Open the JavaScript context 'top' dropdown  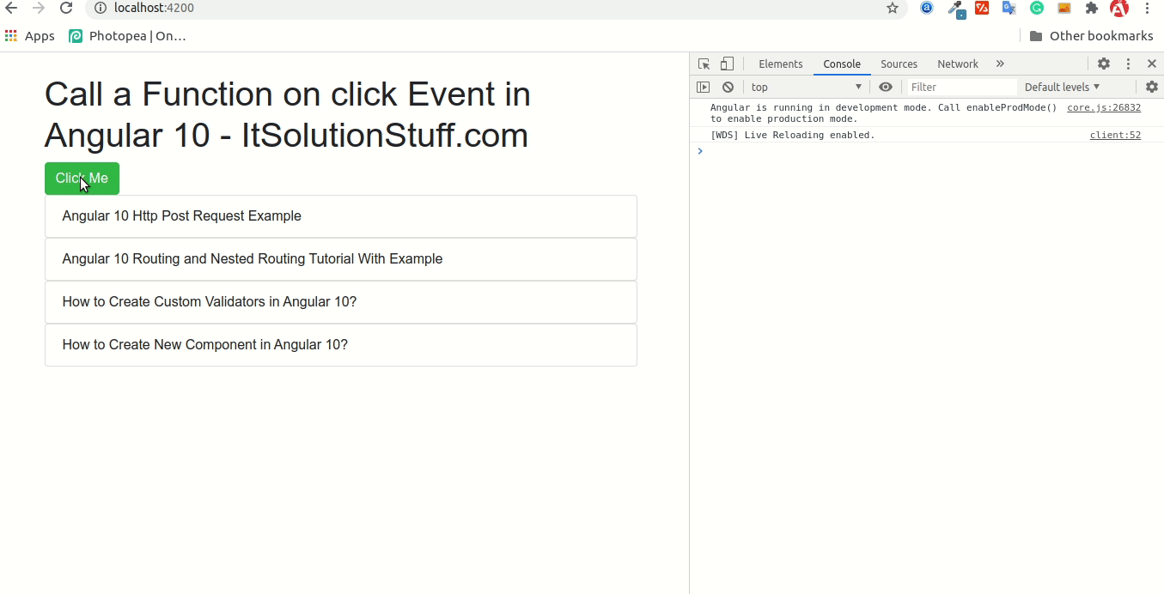(806, 87)
